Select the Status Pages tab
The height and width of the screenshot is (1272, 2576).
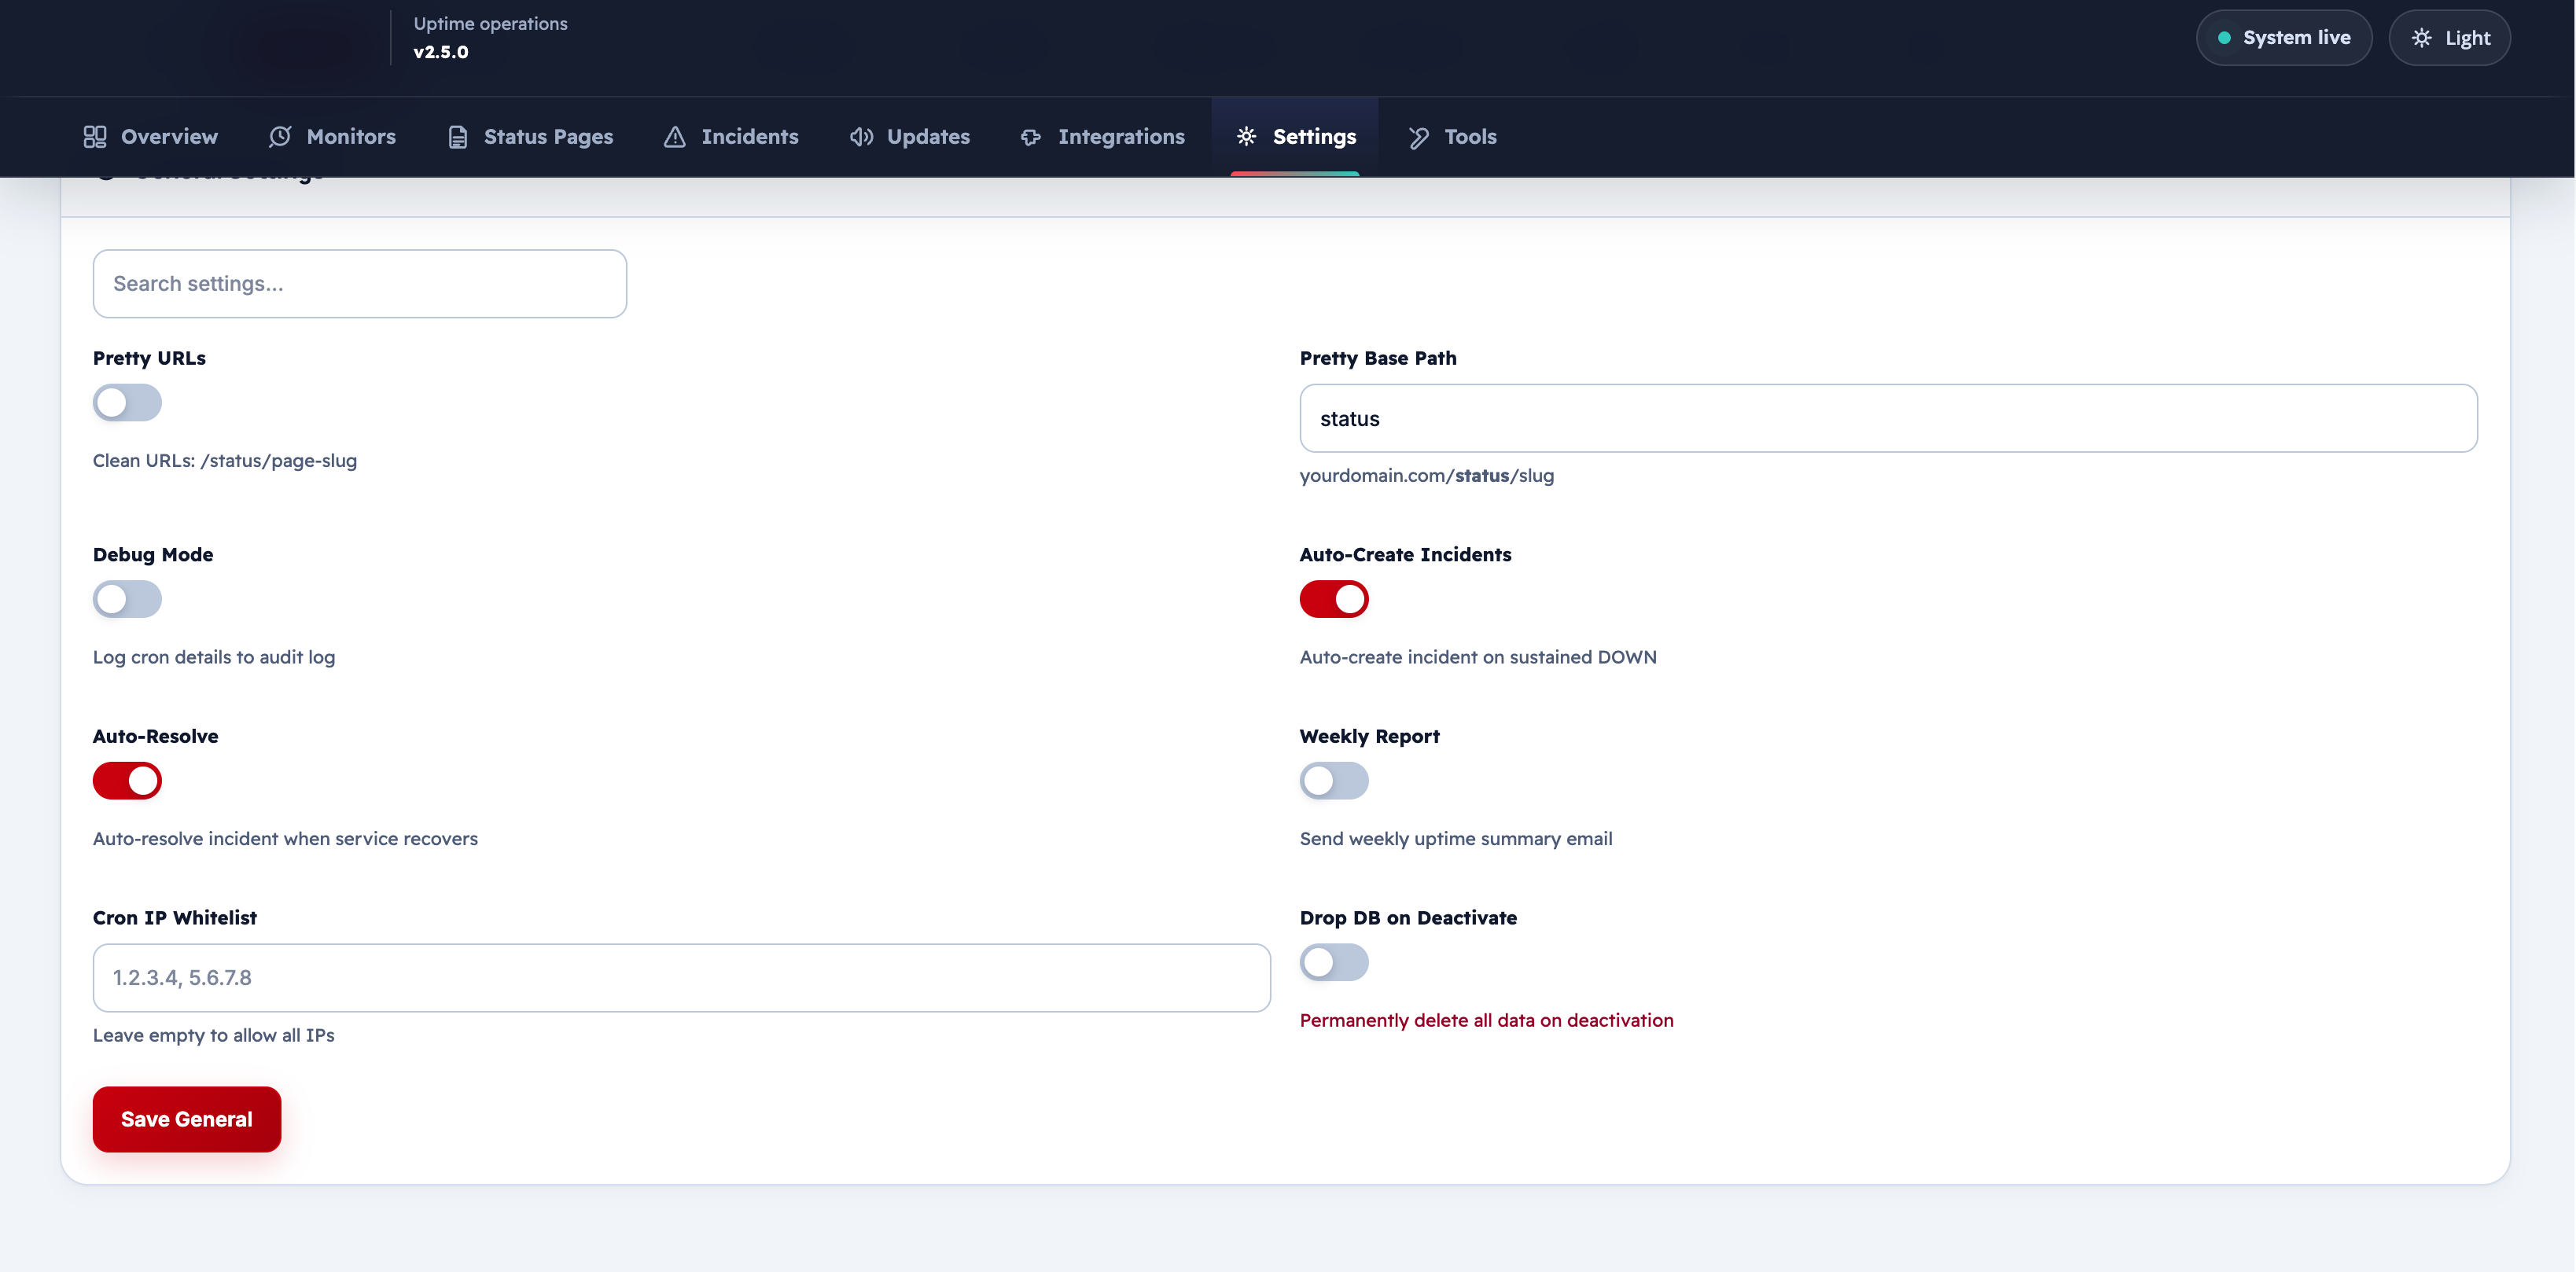(x=530, y=137)
